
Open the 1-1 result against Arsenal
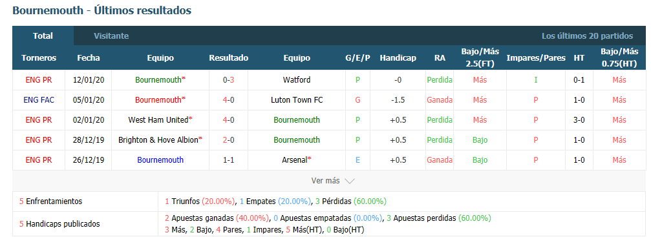(228, 160)
